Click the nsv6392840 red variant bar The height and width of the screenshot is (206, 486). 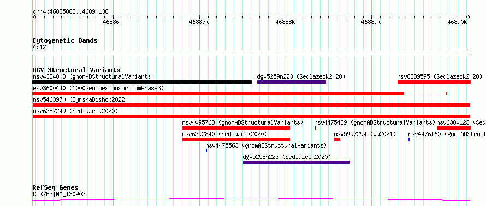[x=236, y=139]
